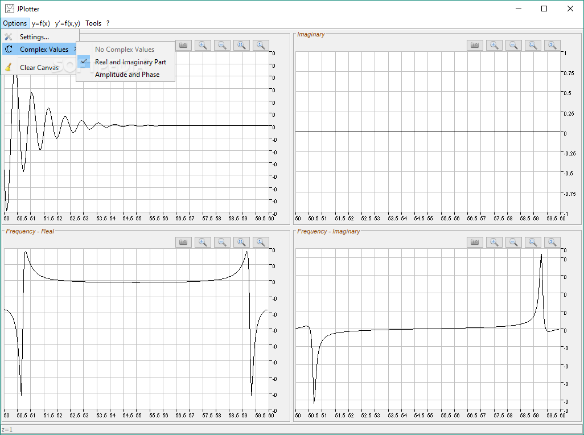Screen dimensions: 584x435
Task: Click the 'Imaginary' panel title
Action: pos(311,34)
